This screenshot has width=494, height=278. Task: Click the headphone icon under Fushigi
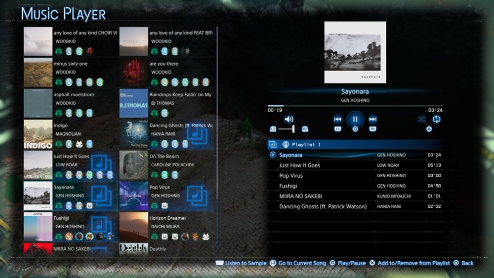pyautogui.click(x=59, y=237)
